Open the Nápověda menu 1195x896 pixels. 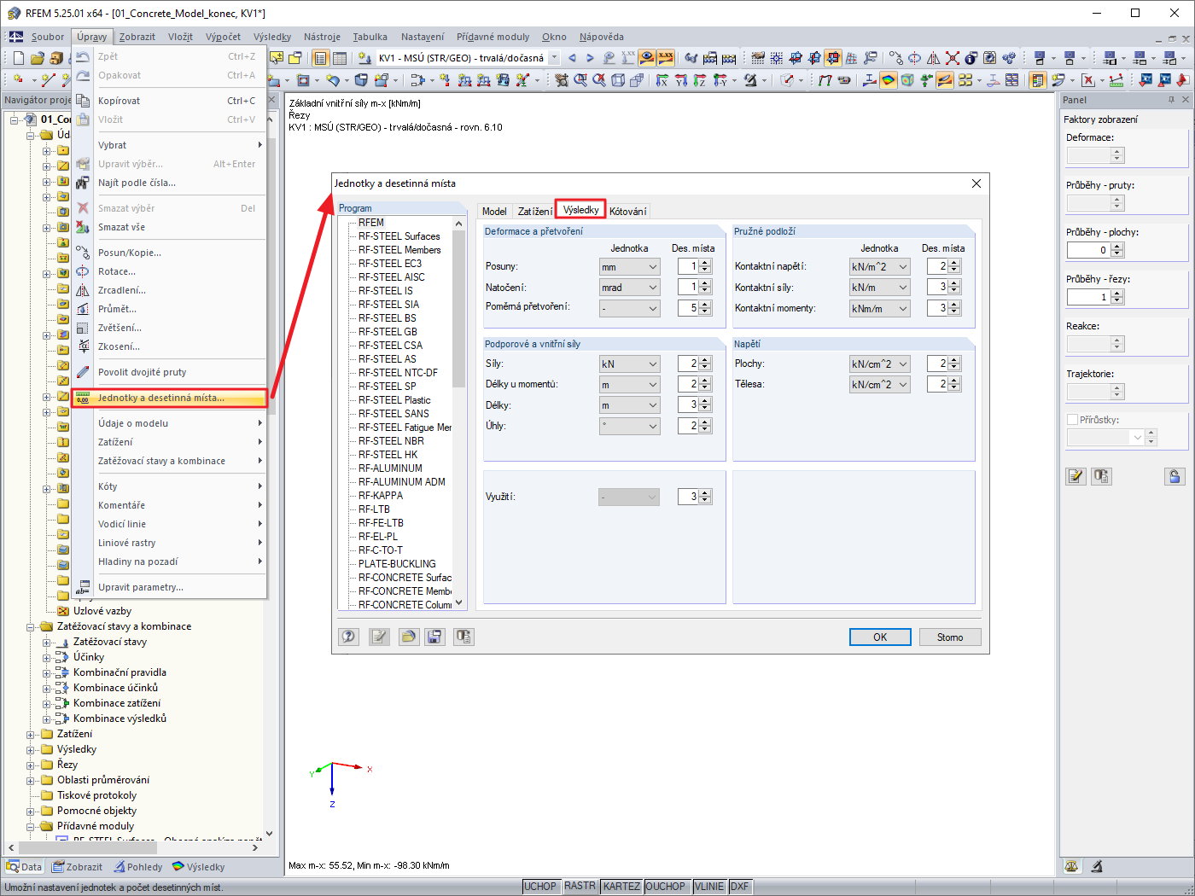tap(602, 37)
